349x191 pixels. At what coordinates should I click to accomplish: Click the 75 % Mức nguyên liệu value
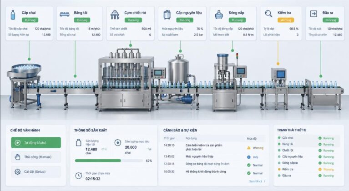click(200, 29)
